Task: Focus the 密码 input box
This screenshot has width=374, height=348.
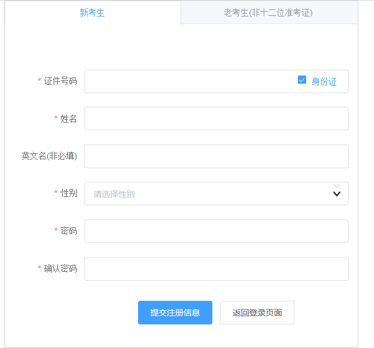Action: (x=216, y=231)
